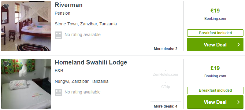Click Riverman's no-rating face icon
This screenshot has height=110, width=245.
coord(58,35)
